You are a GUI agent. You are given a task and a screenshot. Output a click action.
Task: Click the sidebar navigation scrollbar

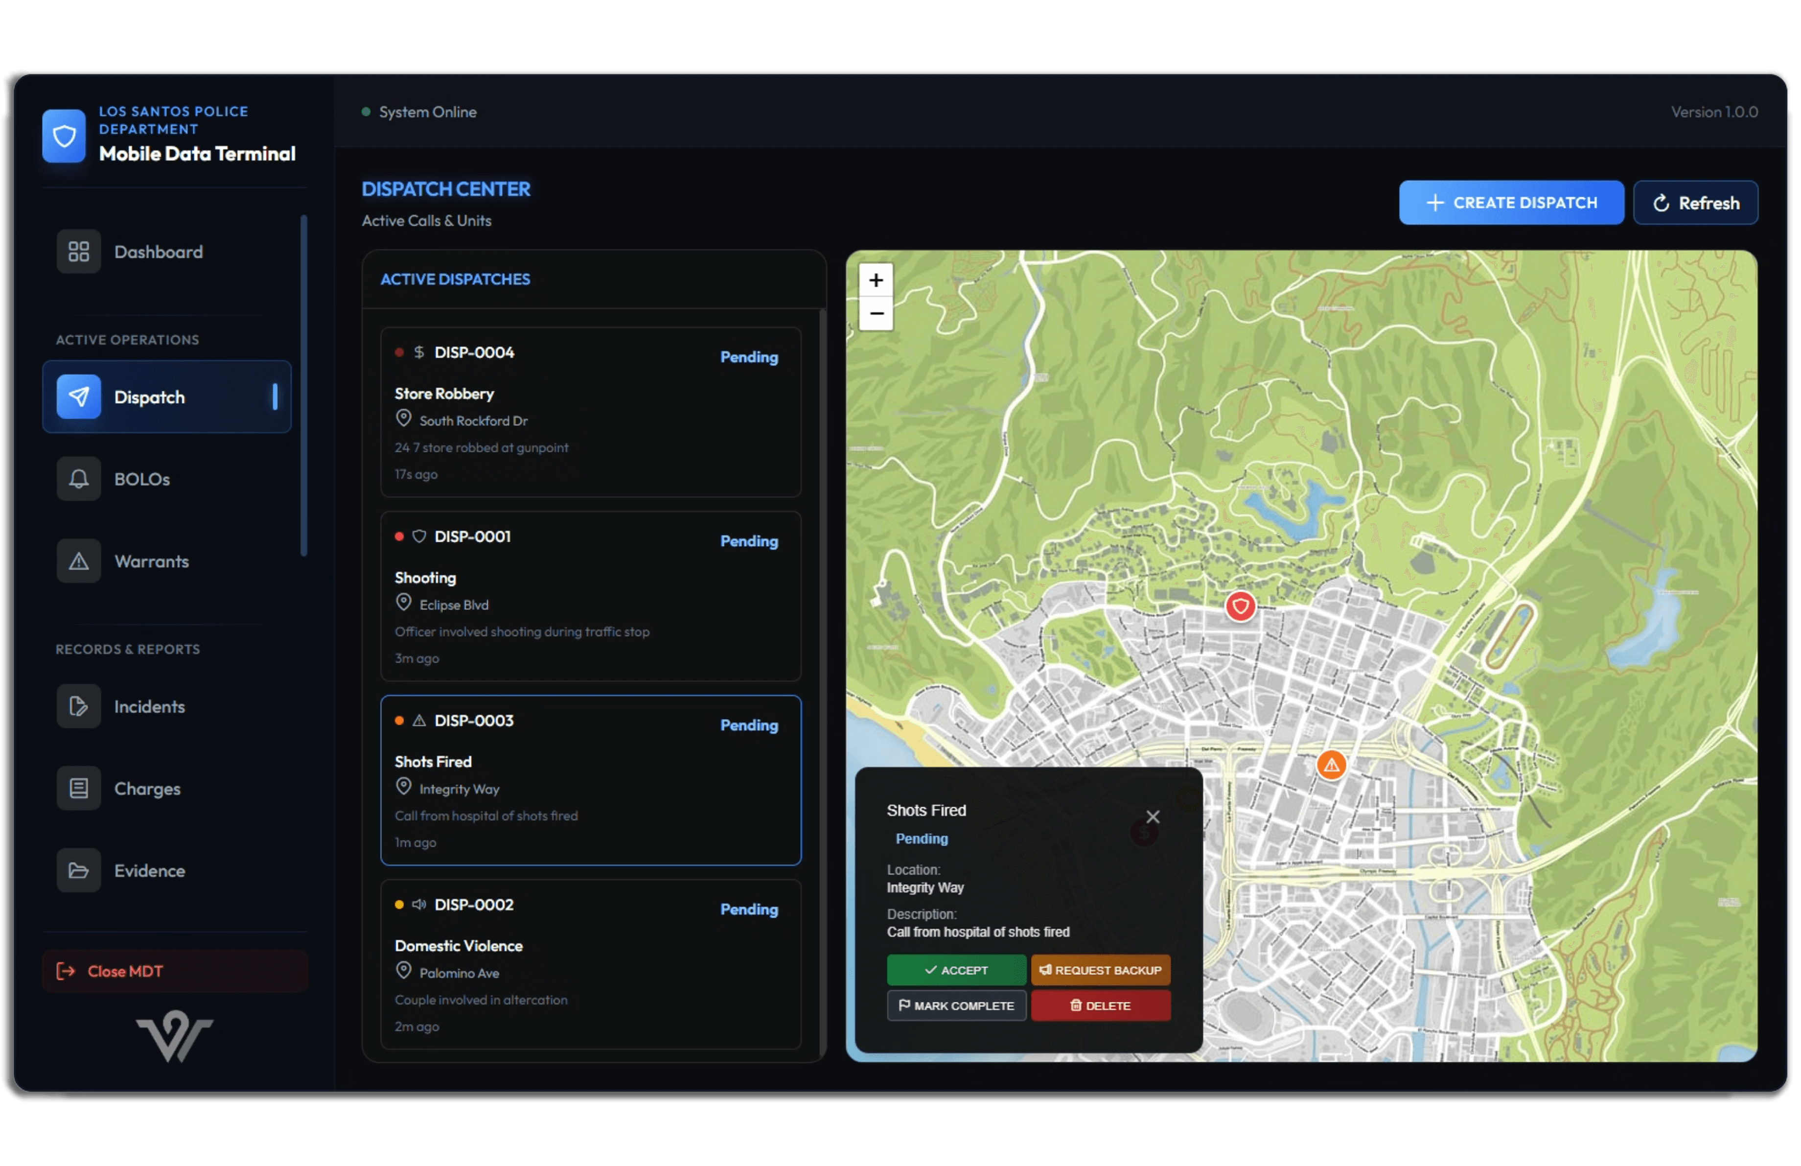pos(303,386)
